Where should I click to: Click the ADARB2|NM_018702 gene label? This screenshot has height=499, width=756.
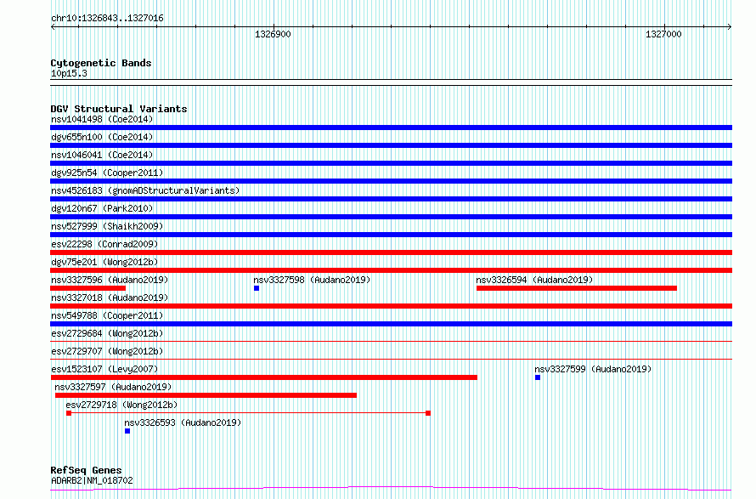tap(92, 480)
